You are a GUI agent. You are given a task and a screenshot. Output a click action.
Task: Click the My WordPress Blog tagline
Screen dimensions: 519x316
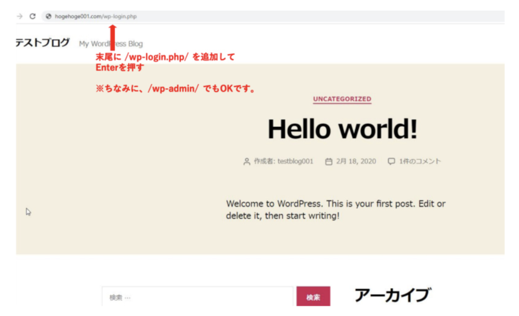click(x=111, y=44)
